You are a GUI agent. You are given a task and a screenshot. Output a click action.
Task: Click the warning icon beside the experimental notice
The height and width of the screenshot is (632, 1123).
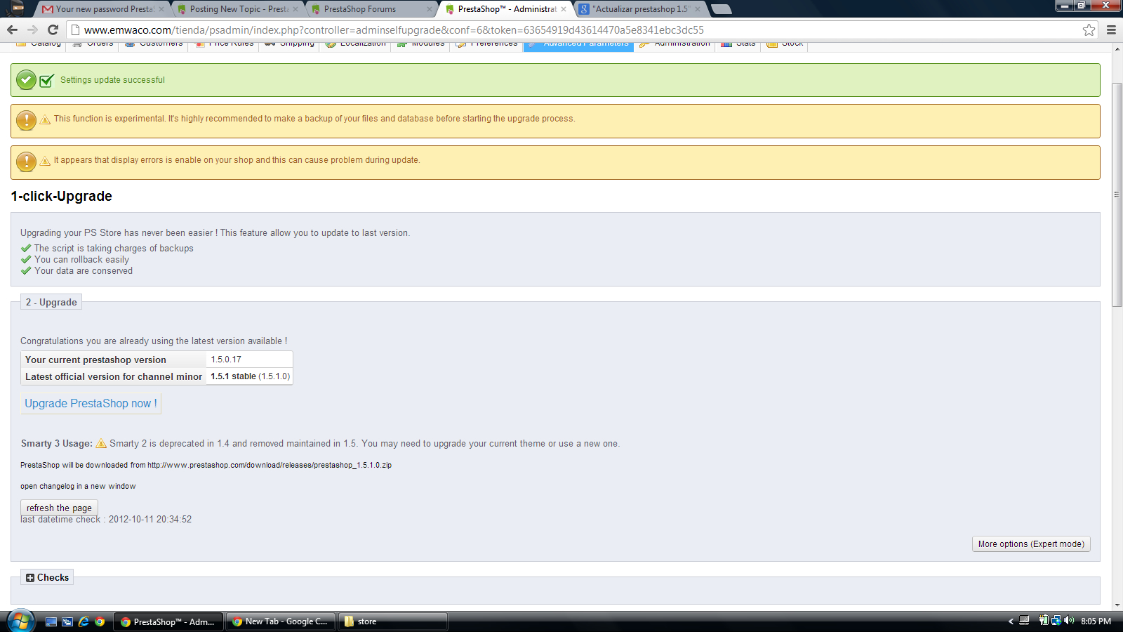click(26, 120)
